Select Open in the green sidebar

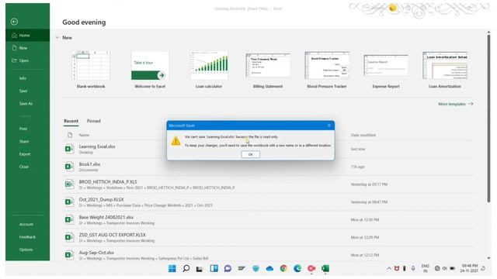pos(28,60)
